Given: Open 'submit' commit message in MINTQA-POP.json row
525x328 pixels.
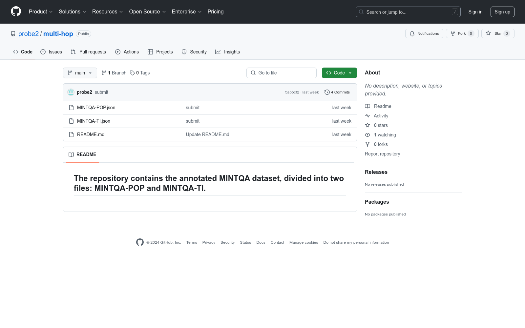Looking at the screenshot, I should pos(193,108).
